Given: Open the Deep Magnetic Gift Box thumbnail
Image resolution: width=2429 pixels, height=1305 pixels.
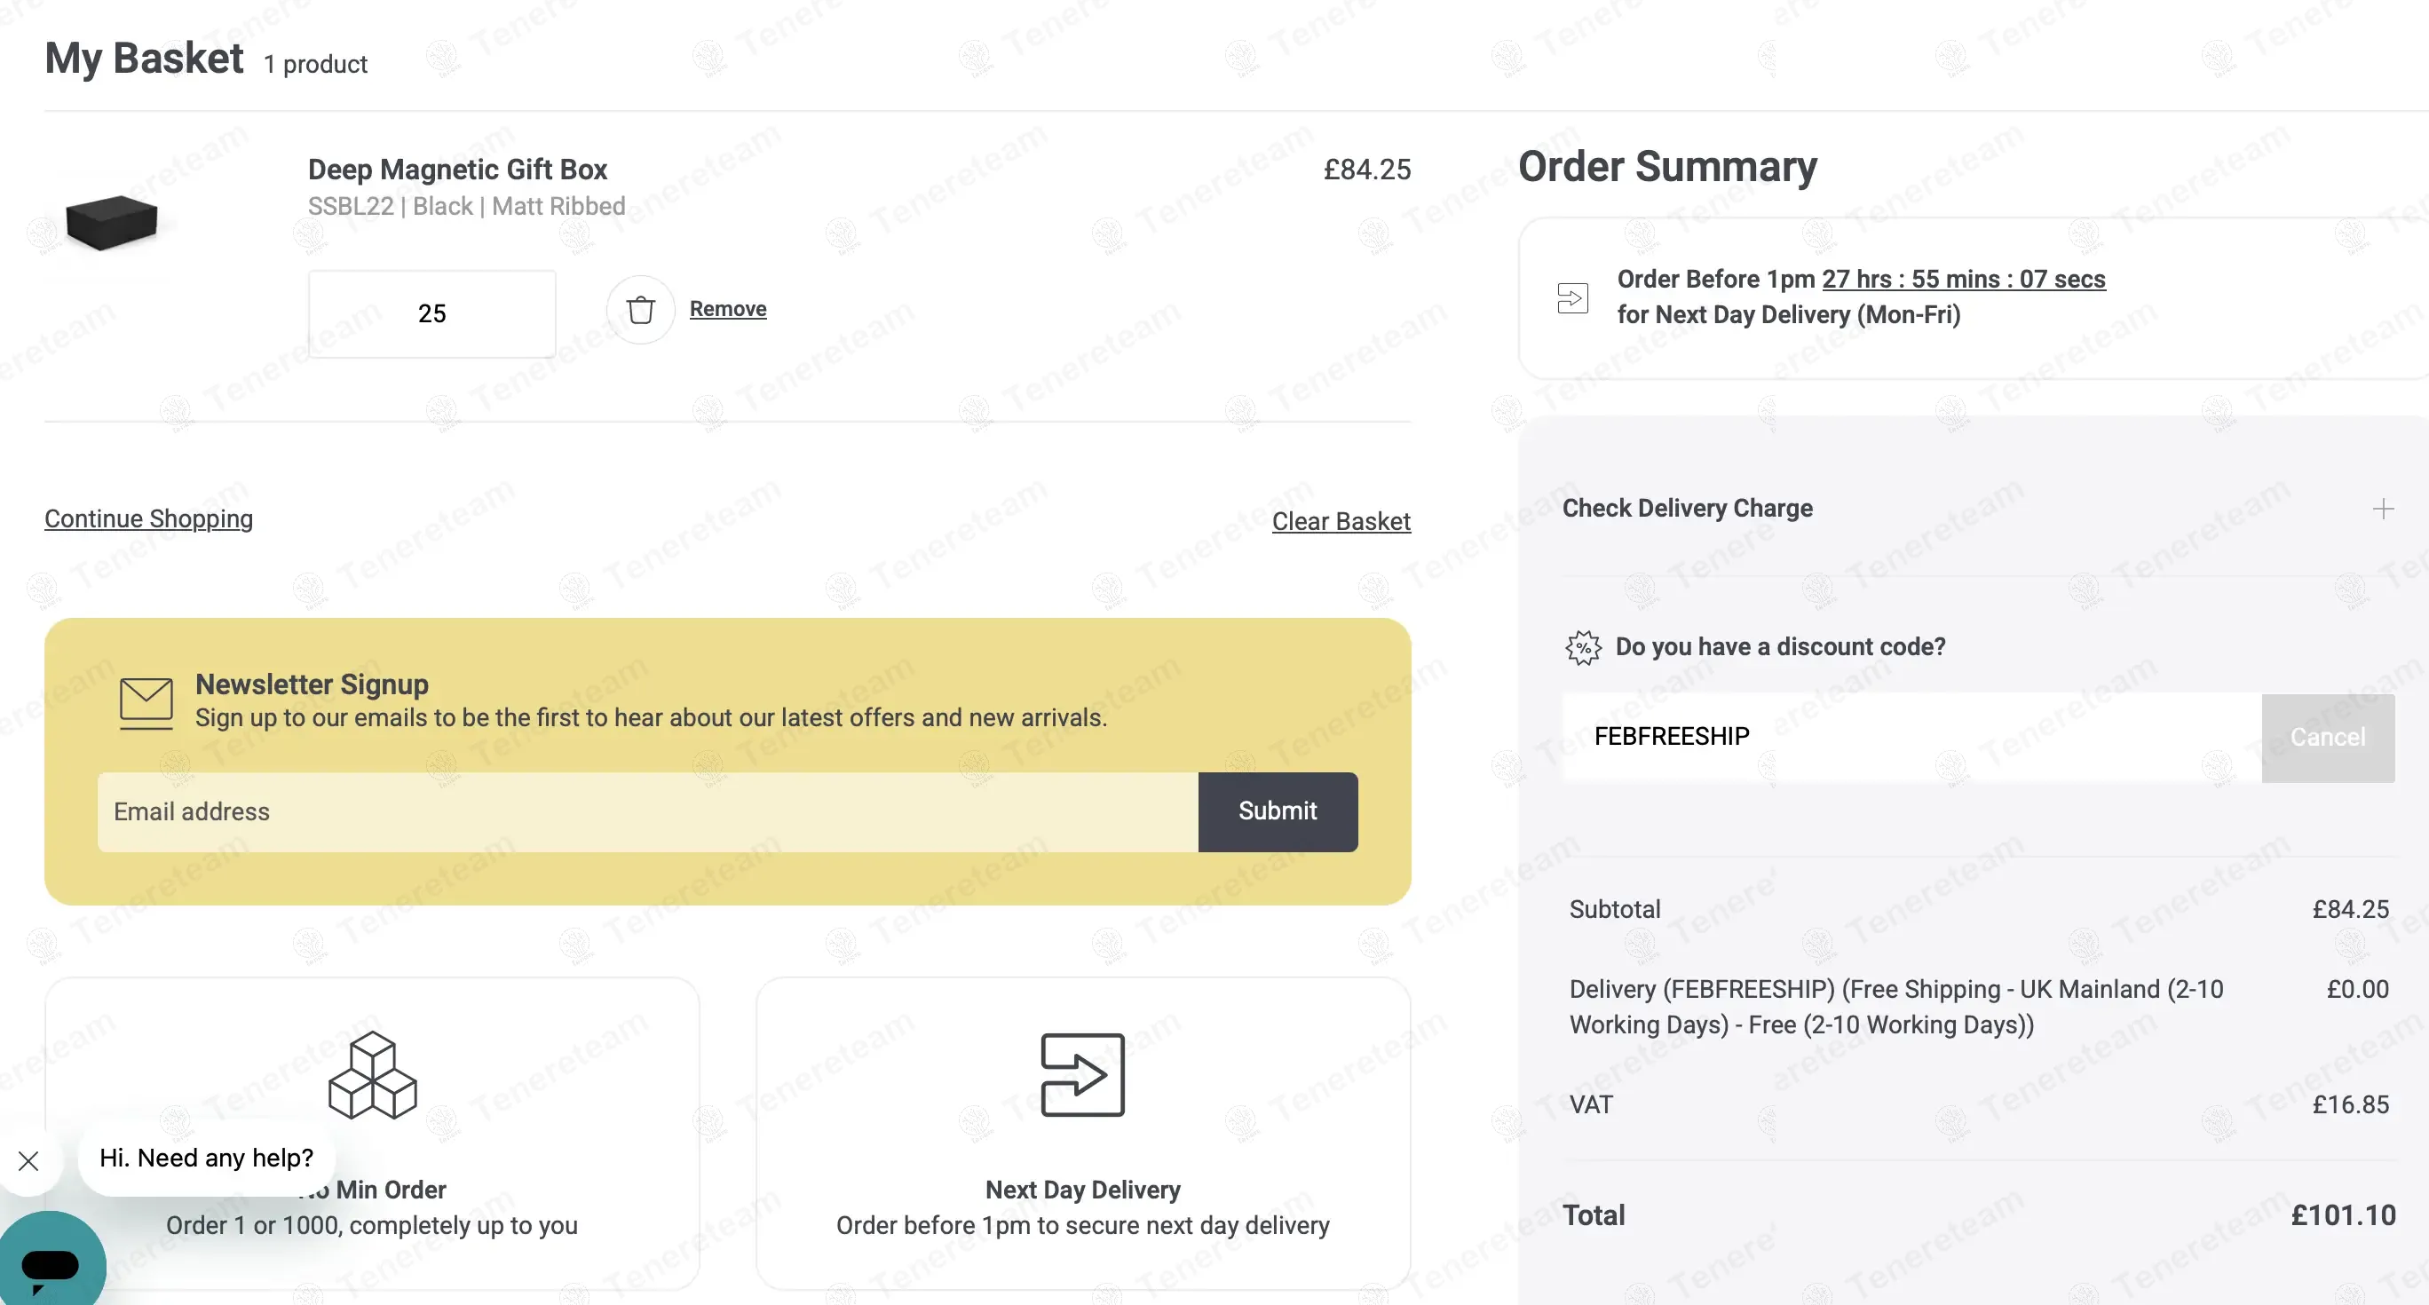Looking at the screenshot, I should pos(111,222).
